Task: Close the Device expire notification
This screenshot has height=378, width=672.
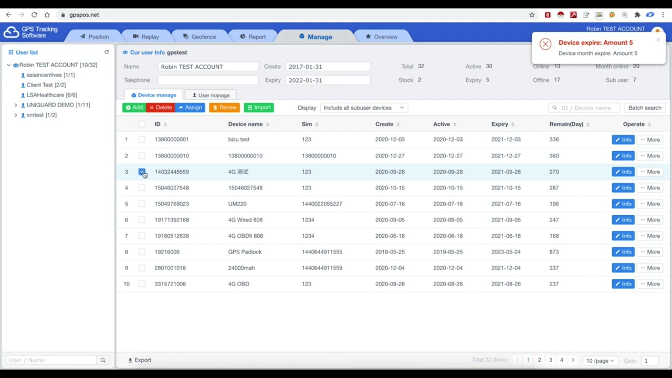Action: (658, 40)
